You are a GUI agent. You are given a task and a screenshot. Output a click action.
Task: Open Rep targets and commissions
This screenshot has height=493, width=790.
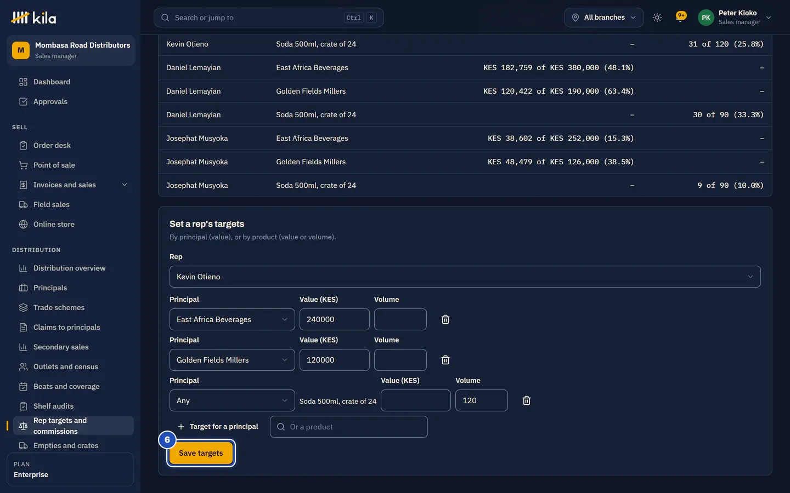pos(73,426)
